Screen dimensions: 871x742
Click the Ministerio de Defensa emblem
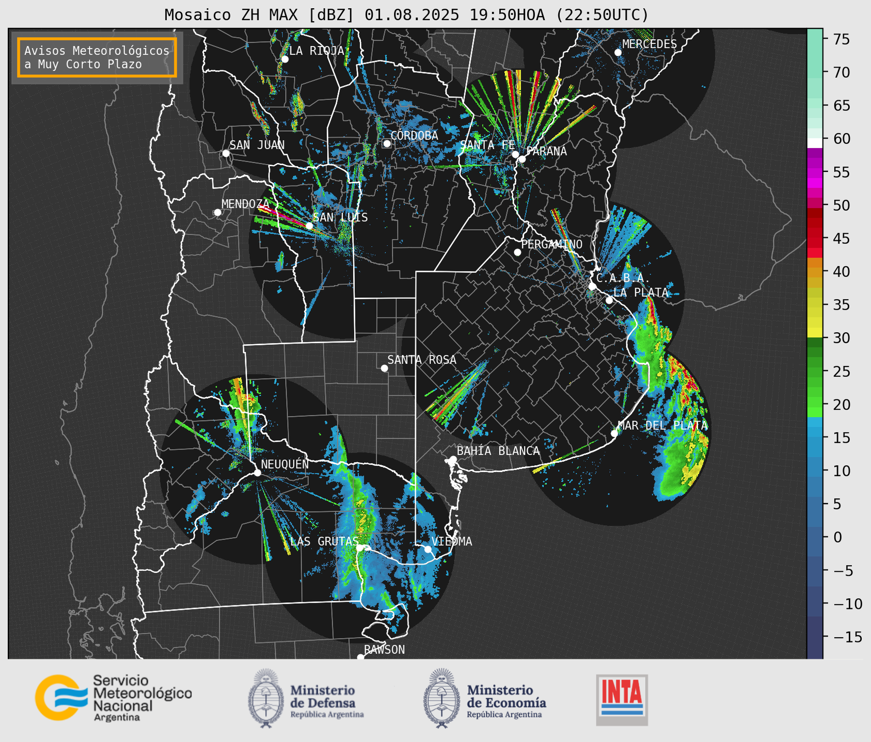pos(266,698)
